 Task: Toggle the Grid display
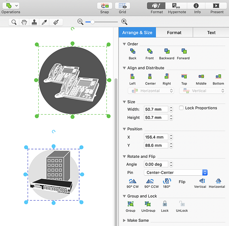[123, 6]
